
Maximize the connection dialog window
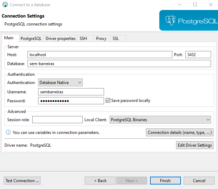click(x=195, y=5)
